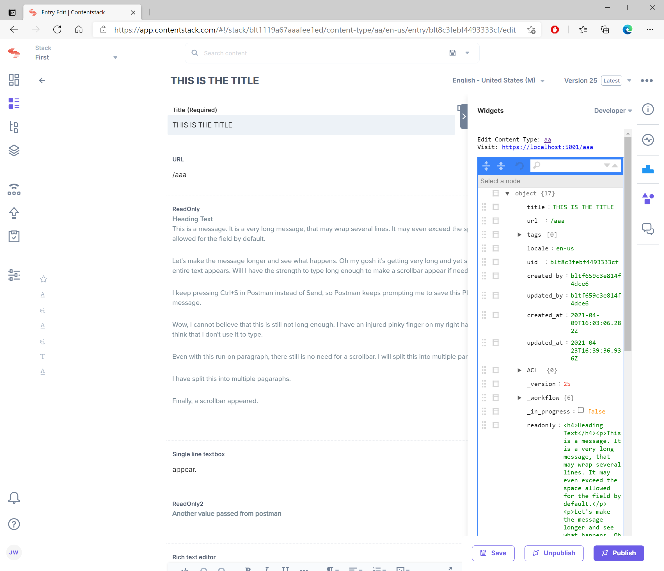Open the Content Models tree icon
Screen dimensions: 664x571
click(x=14, y=127)
